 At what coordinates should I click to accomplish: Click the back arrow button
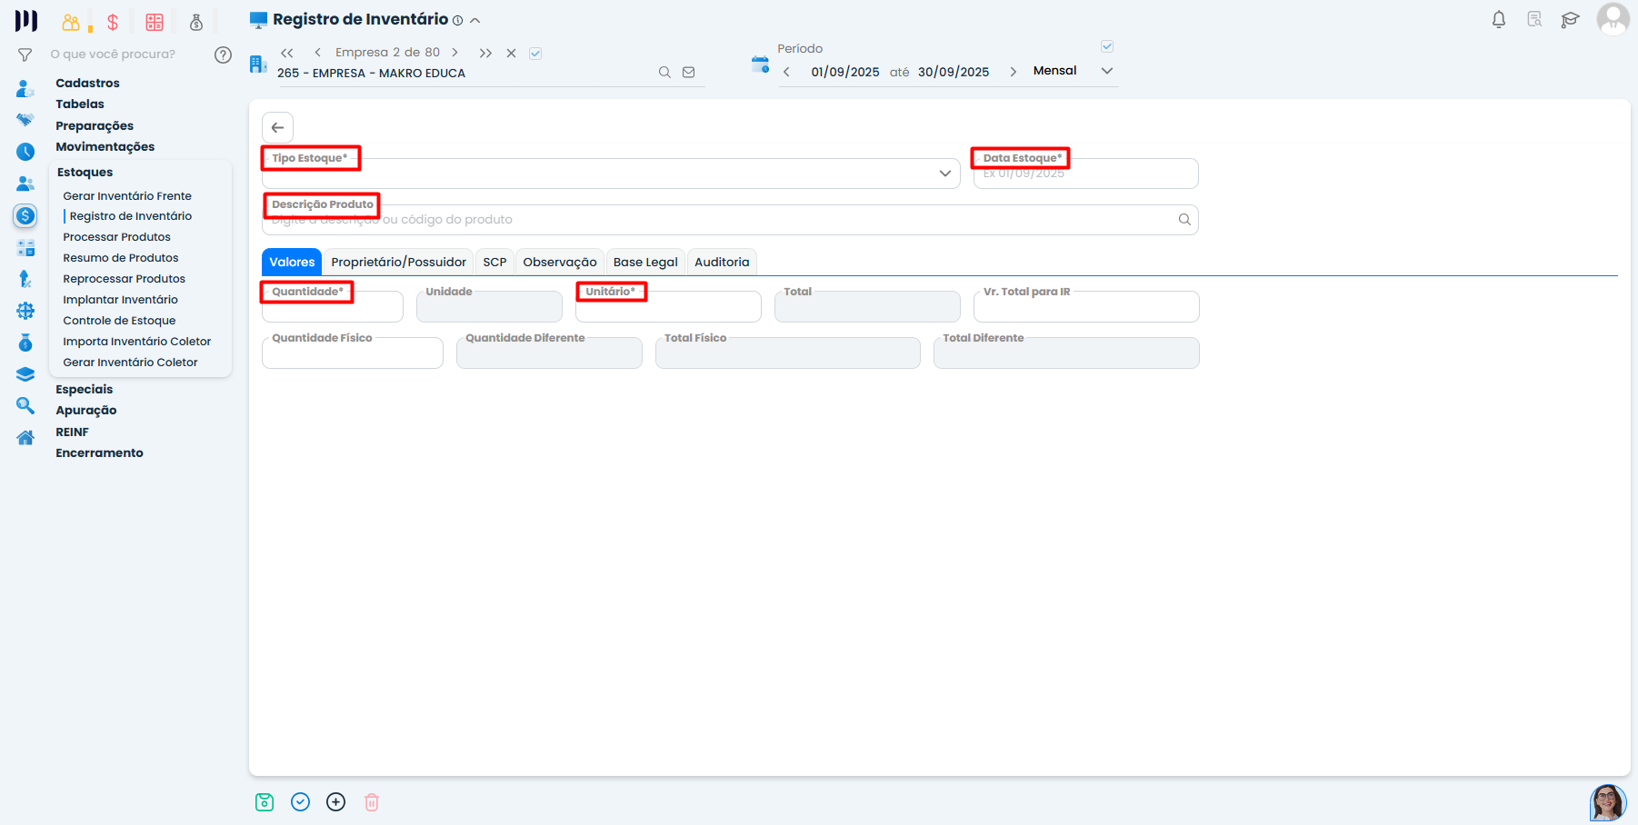coord(278,127)
